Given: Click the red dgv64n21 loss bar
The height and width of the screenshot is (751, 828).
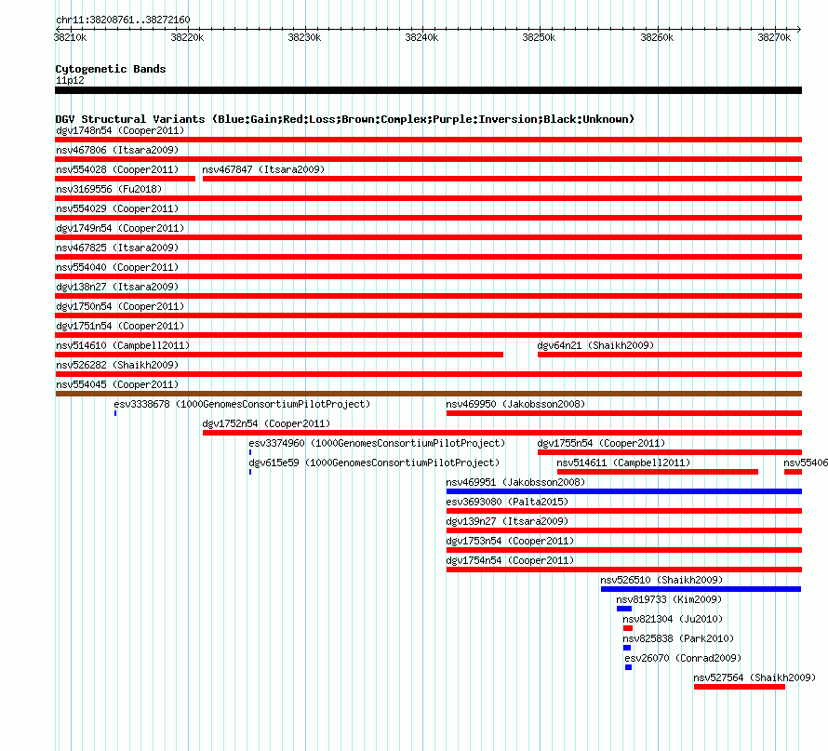Looking at the screenshot, I should pos(670,355).
